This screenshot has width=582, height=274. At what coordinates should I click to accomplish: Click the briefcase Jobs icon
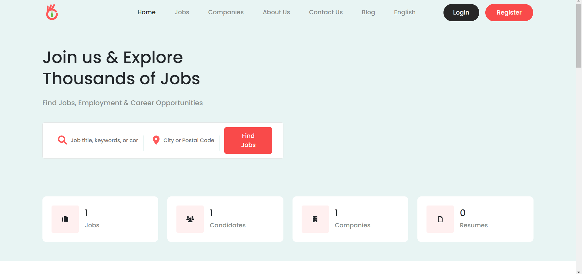[65, 219]
